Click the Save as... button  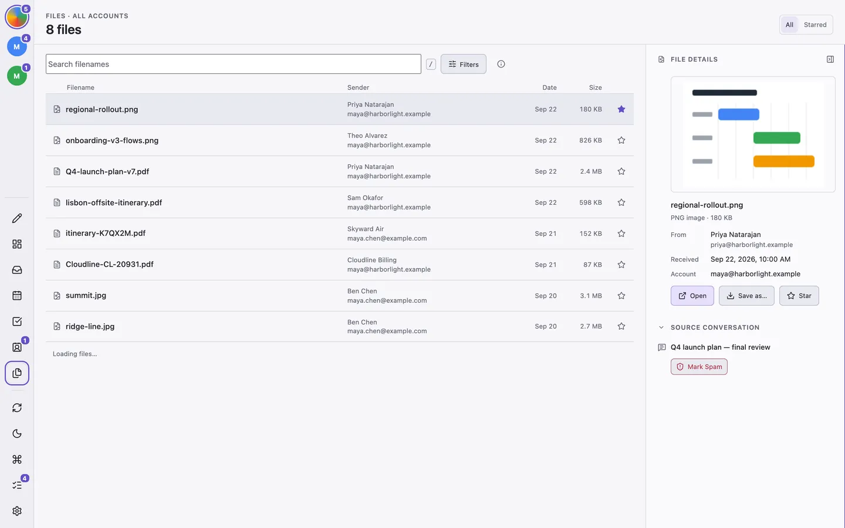(746, 296)
